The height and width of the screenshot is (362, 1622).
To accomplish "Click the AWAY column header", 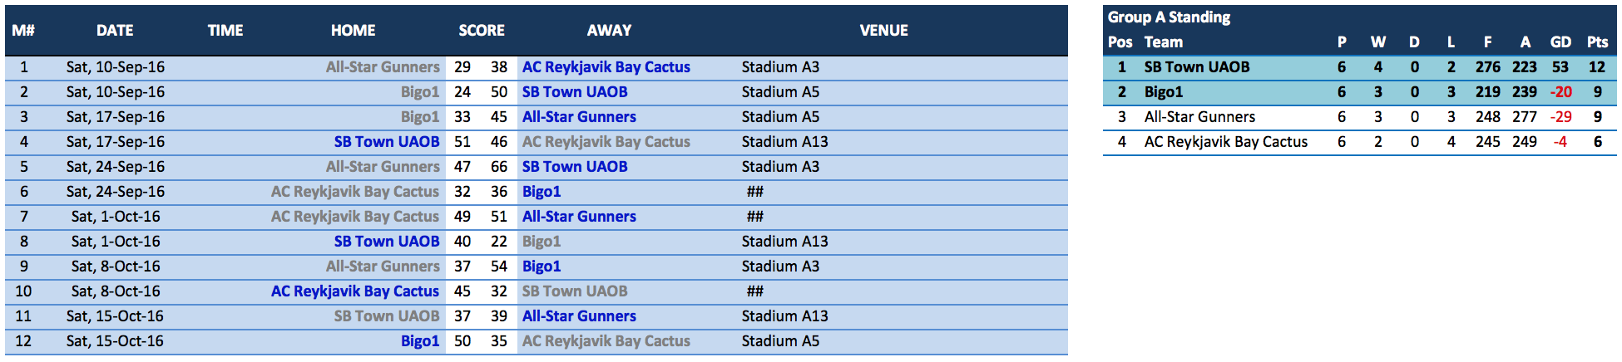I will point(609,31).
